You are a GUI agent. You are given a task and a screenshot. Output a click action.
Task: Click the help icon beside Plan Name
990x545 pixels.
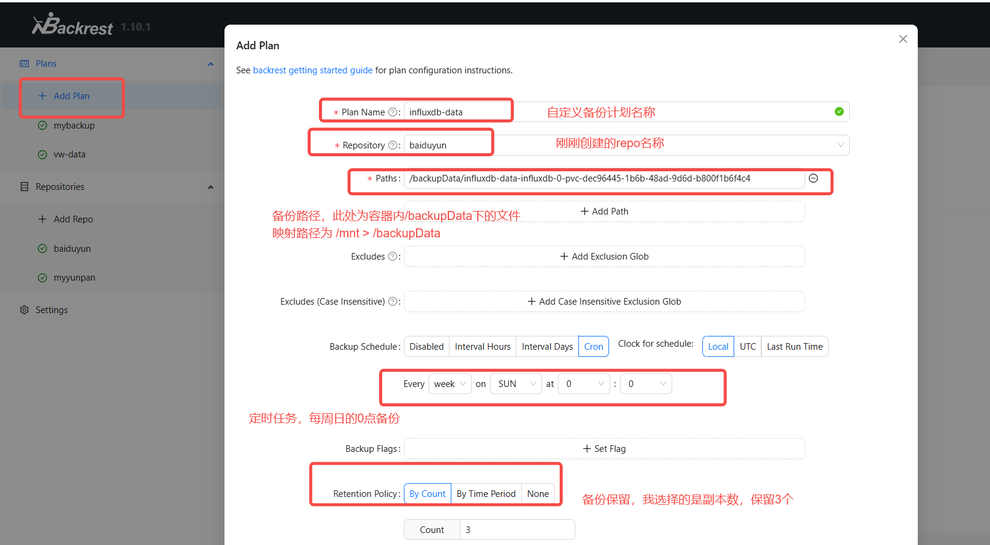(x=392, y=112)
